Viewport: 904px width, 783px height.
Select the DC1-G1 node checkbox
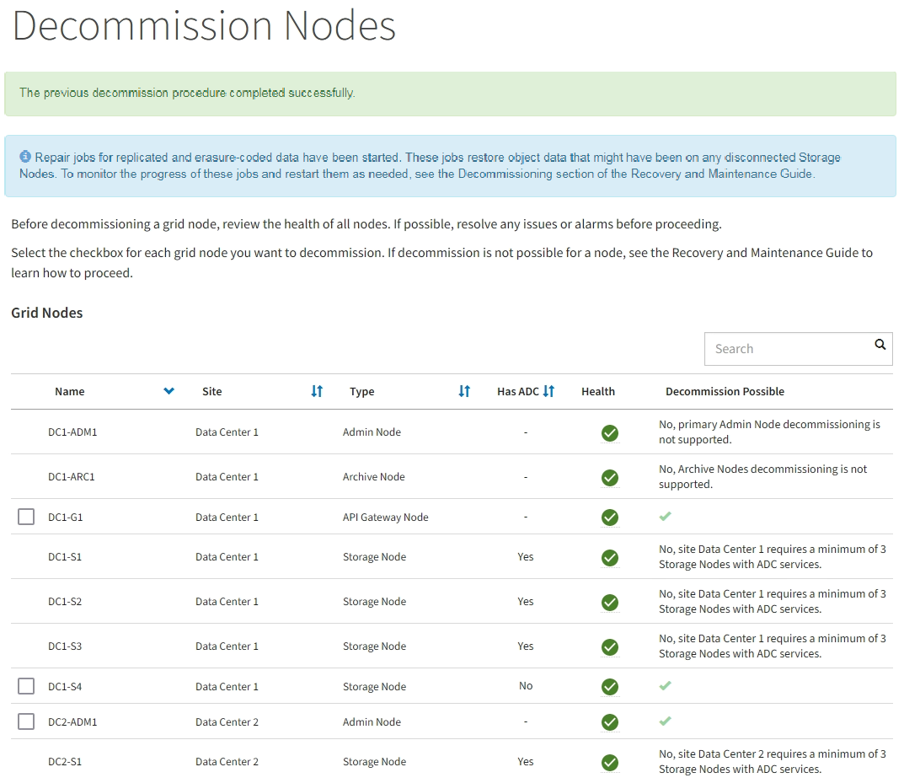click(26, 517)
